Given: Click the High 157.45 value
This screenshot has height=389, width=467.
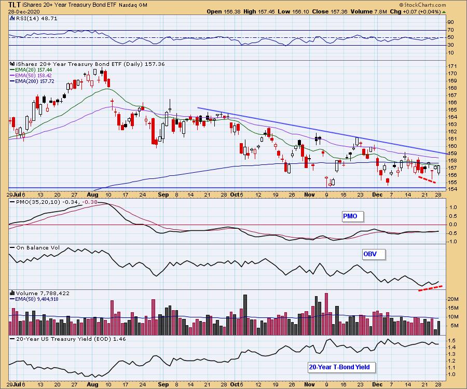Looking at the screenshot, I should [259, 11].
